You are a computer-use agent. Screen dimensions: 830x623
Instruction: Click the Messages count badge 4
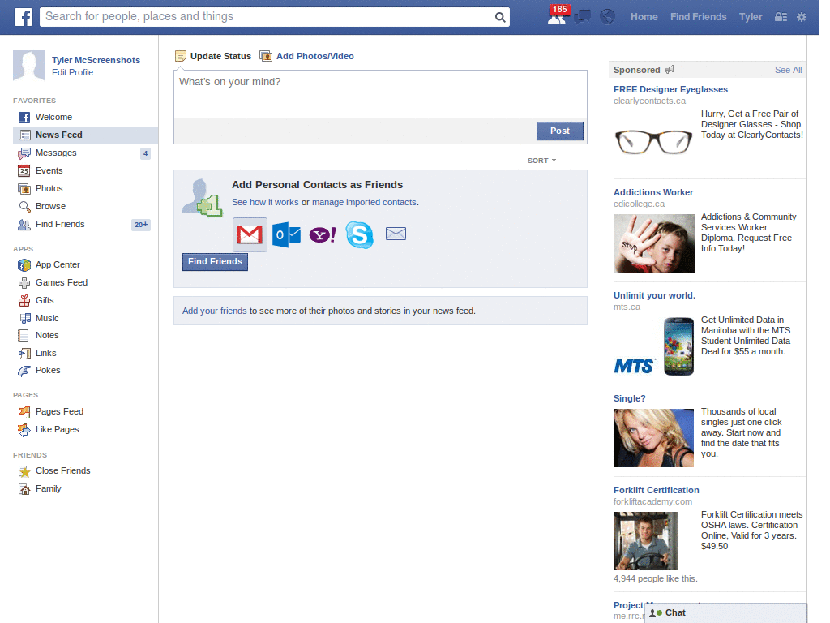(146, 153)
